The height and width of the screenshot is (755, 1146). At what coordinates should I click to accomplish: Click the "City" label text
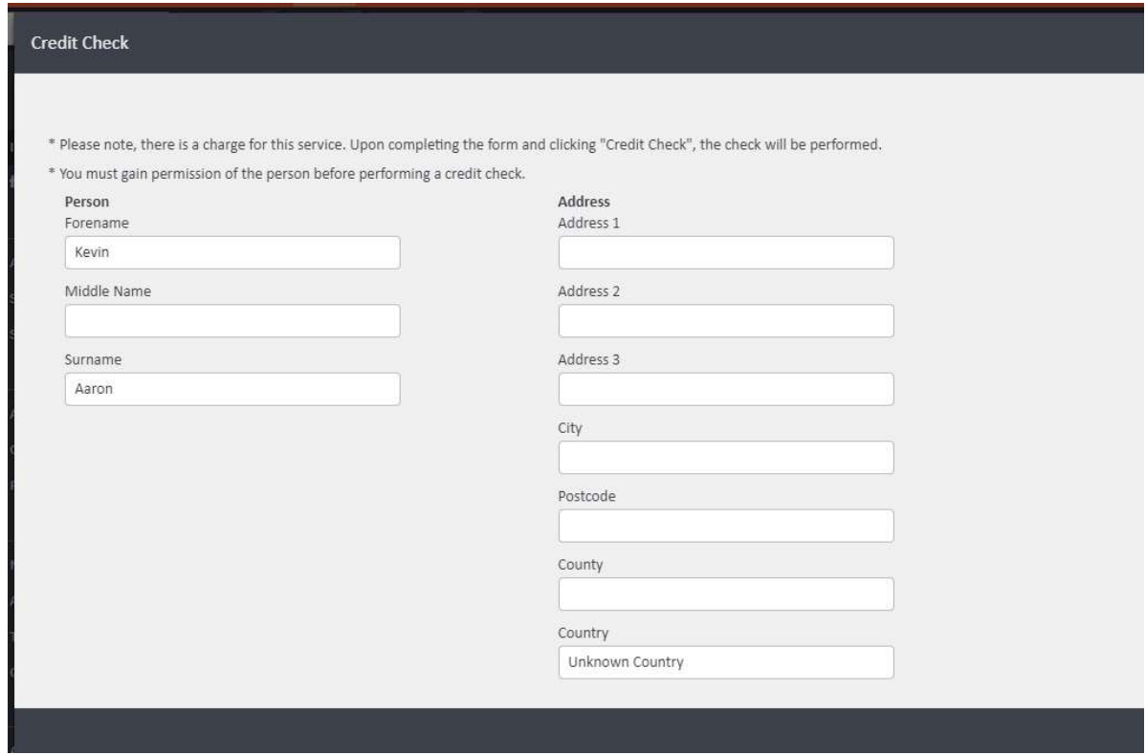570,428
